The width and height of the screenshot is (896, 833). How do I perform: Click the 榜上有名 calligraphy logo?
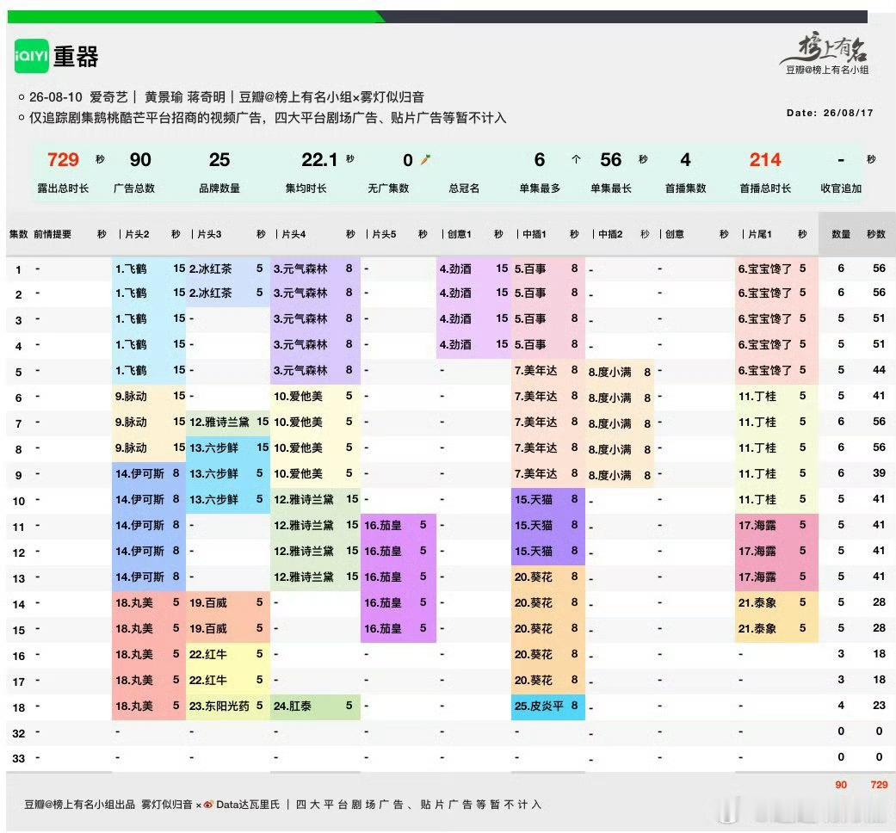point(826,48)
